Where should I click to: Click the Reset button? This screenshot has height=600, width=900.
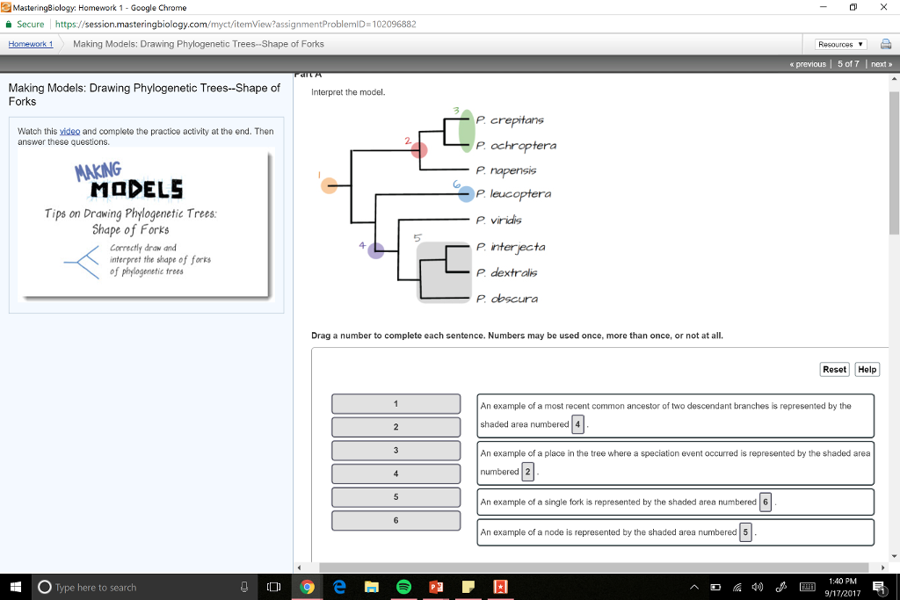pos(833,369)
